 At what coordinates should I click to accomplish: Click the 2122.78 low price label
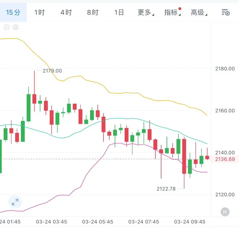click(x=166, y=189)
